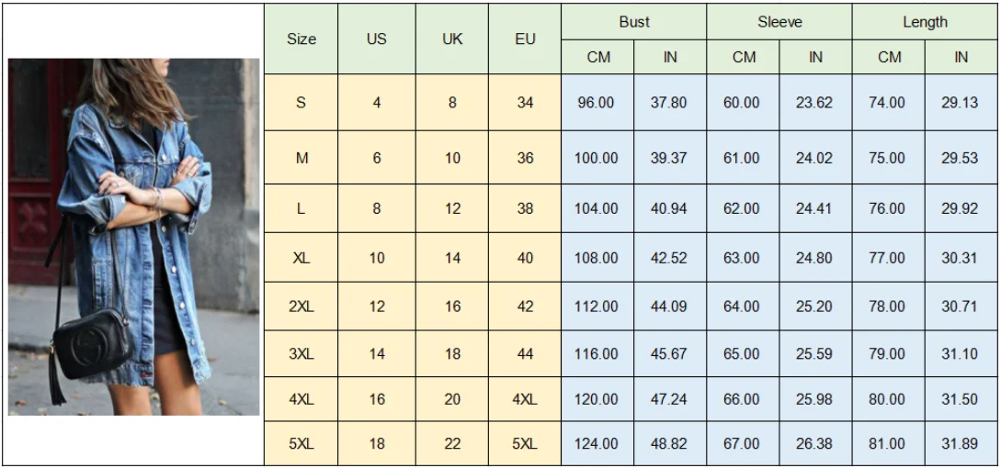Click the Length header cell

[925, 22]
